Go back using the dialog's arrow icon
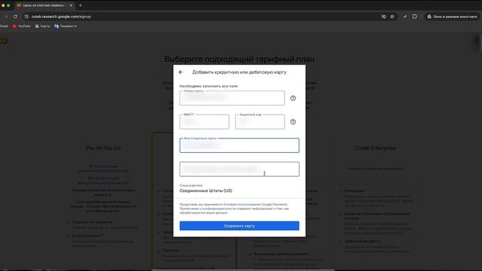Image resolution: width=482 pixels, height=271 pixels. pos(181,72)
